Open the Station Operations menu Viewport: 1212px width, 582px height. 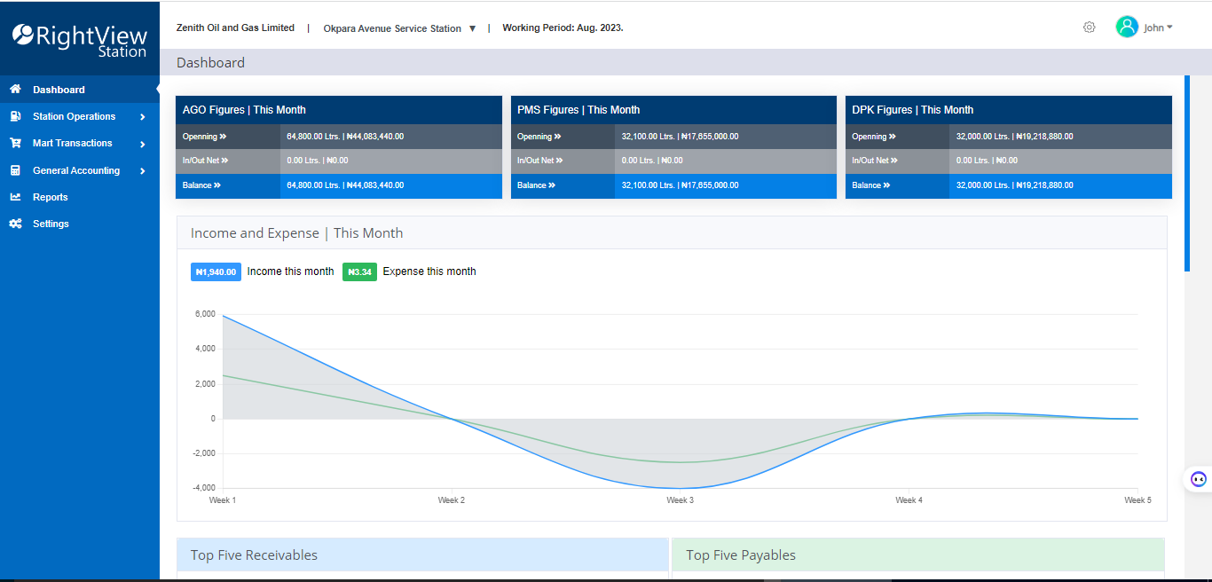(x=80, y=116)
